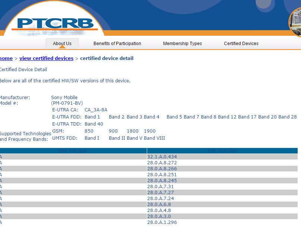Select SW version 28.0.A.8.251
The height and width of the screenshot is (234, 301).
[162, 175]
